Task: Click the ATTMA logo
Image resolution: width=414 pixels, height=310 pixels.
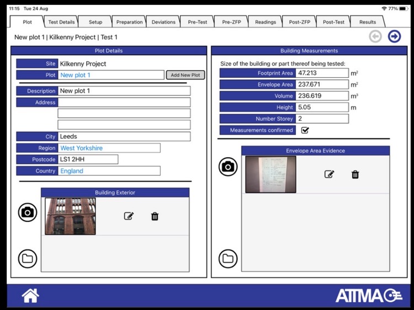Action: point(369,296)
